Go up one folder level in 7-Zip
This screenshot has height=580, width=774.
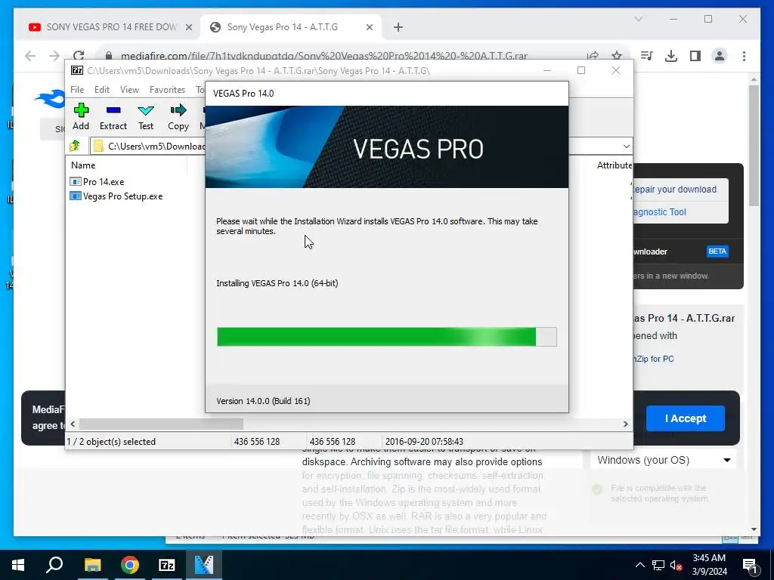pos(75,146)
